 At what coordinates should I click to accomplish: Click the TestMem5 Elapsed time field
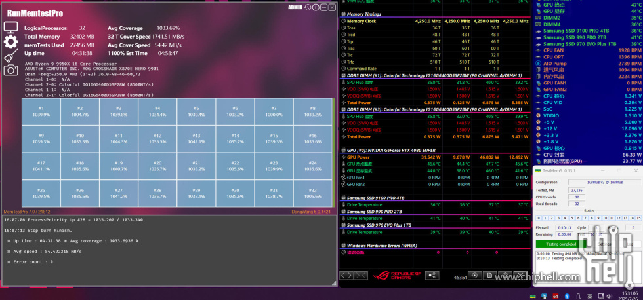565,227
